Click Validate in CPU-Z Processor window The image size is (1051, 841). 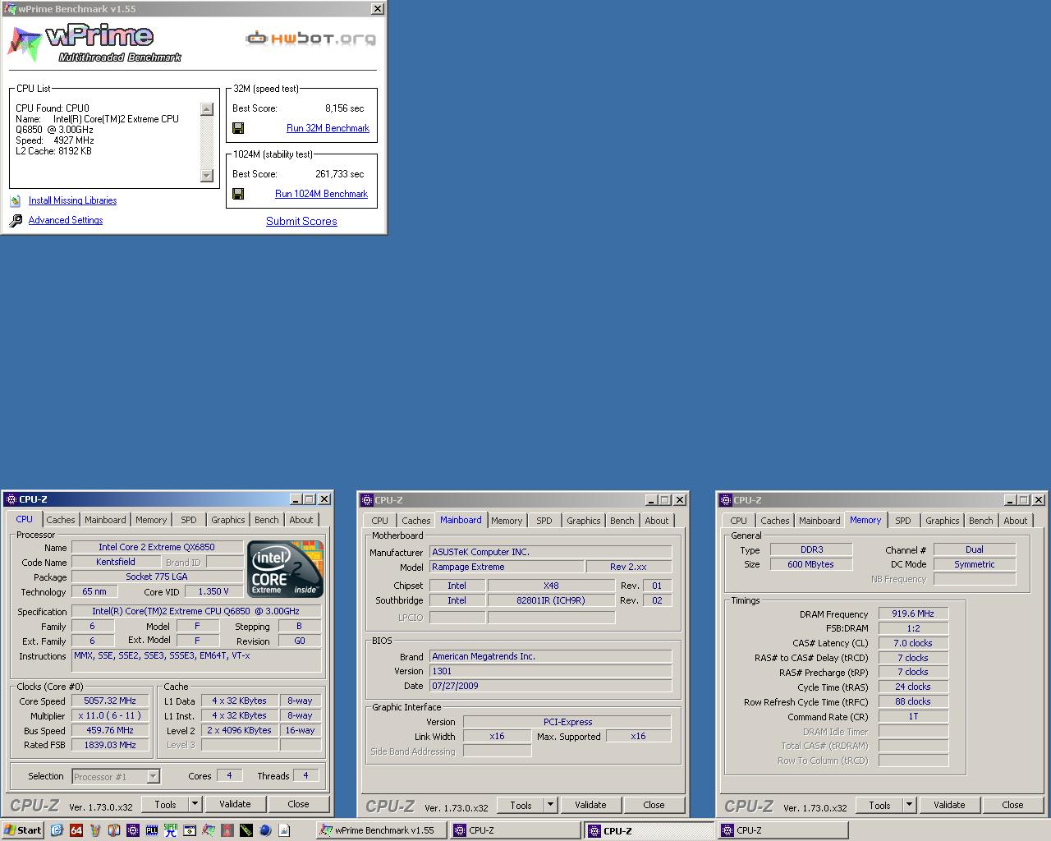[235, 804]
